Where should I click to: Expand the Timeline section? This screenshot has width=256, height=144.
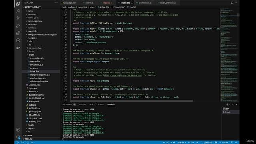click(28, 139)
